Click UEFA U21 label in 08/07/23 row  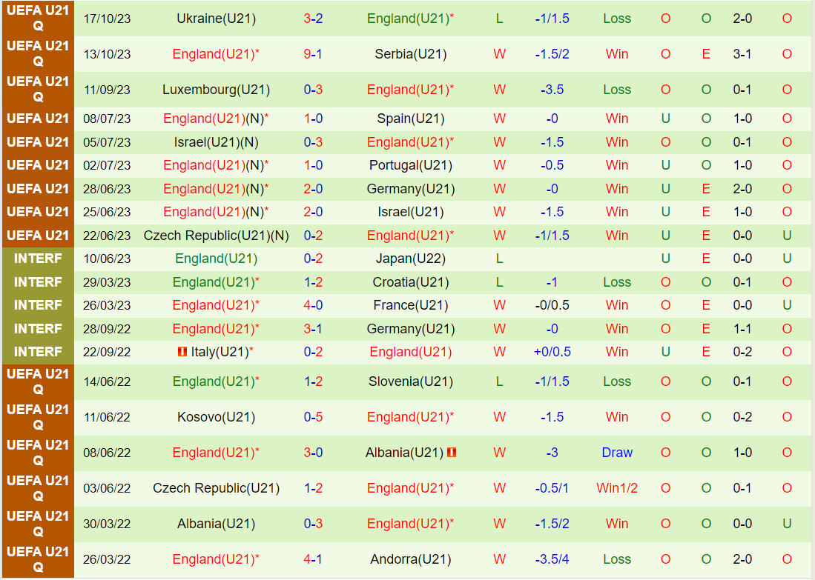tap(38, 119)
